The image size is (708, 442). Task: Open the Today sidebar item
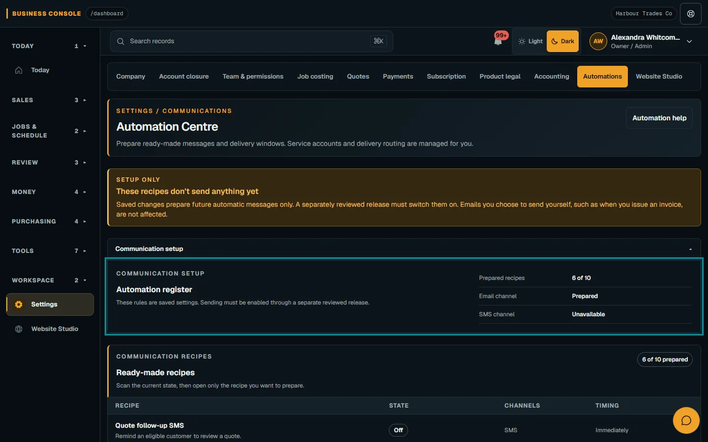[x=50, y=70]
